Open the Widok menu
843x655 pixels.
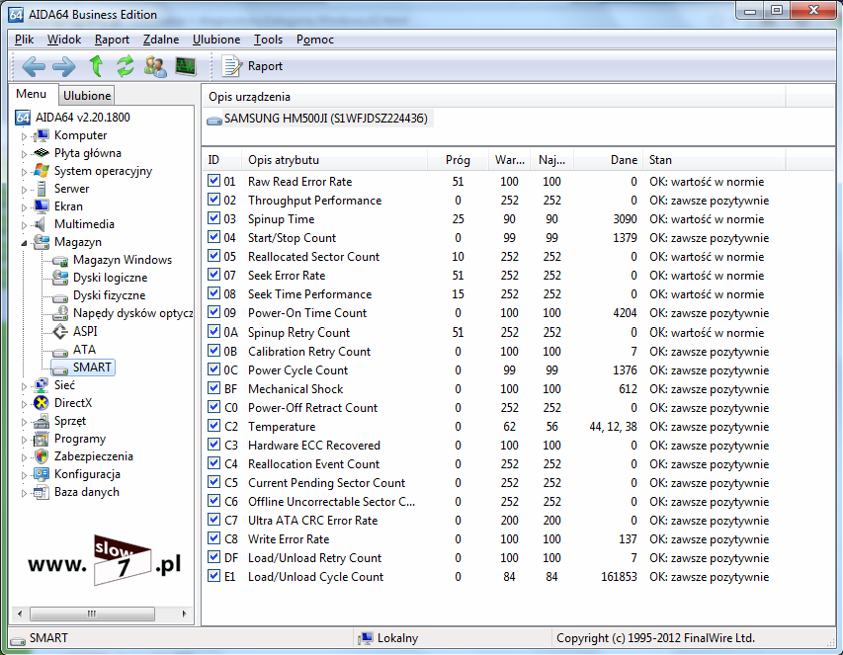coord(64,40)
